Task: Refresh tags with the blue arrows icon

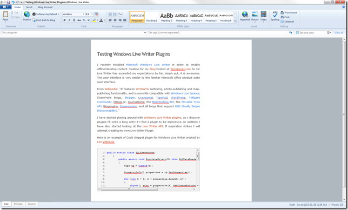Action: coord(291,32)
